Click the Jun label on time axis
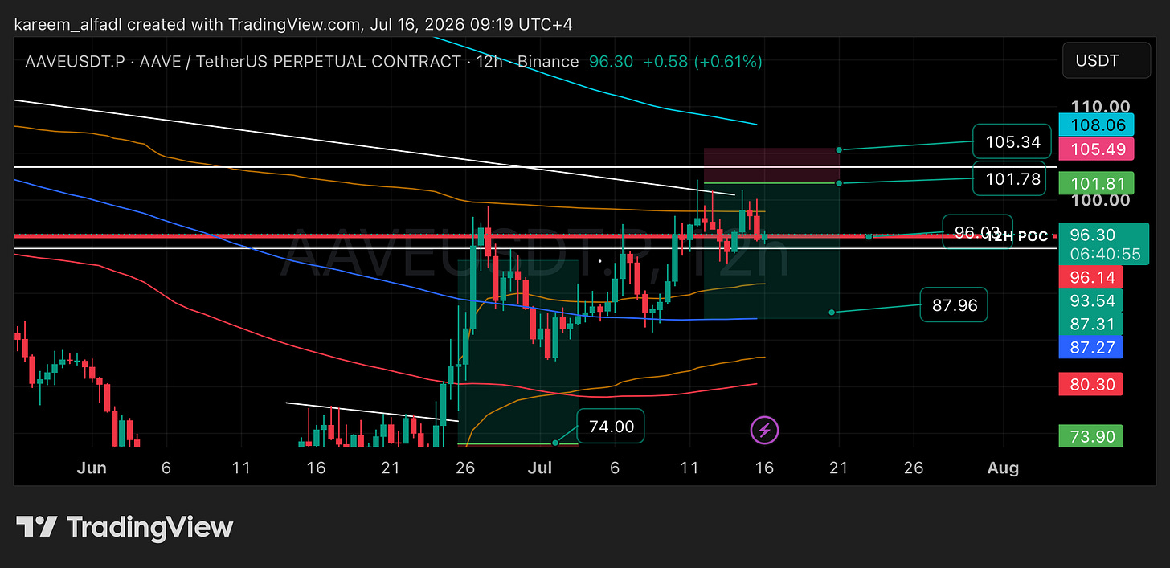This screenshot has height=568, width=1170. (92, 468)
